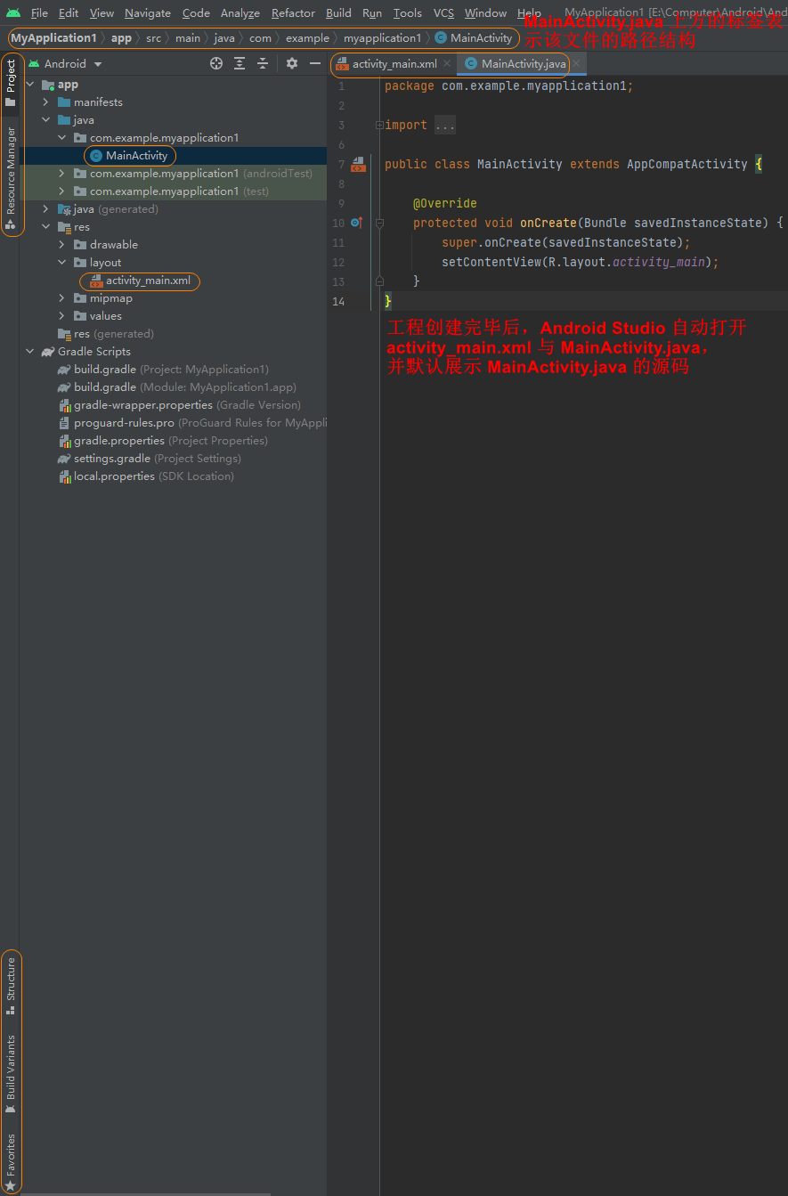Screen dimensions: 788x1196
Task: Expand the java (generated) folder
Action: tap(46, 209)
